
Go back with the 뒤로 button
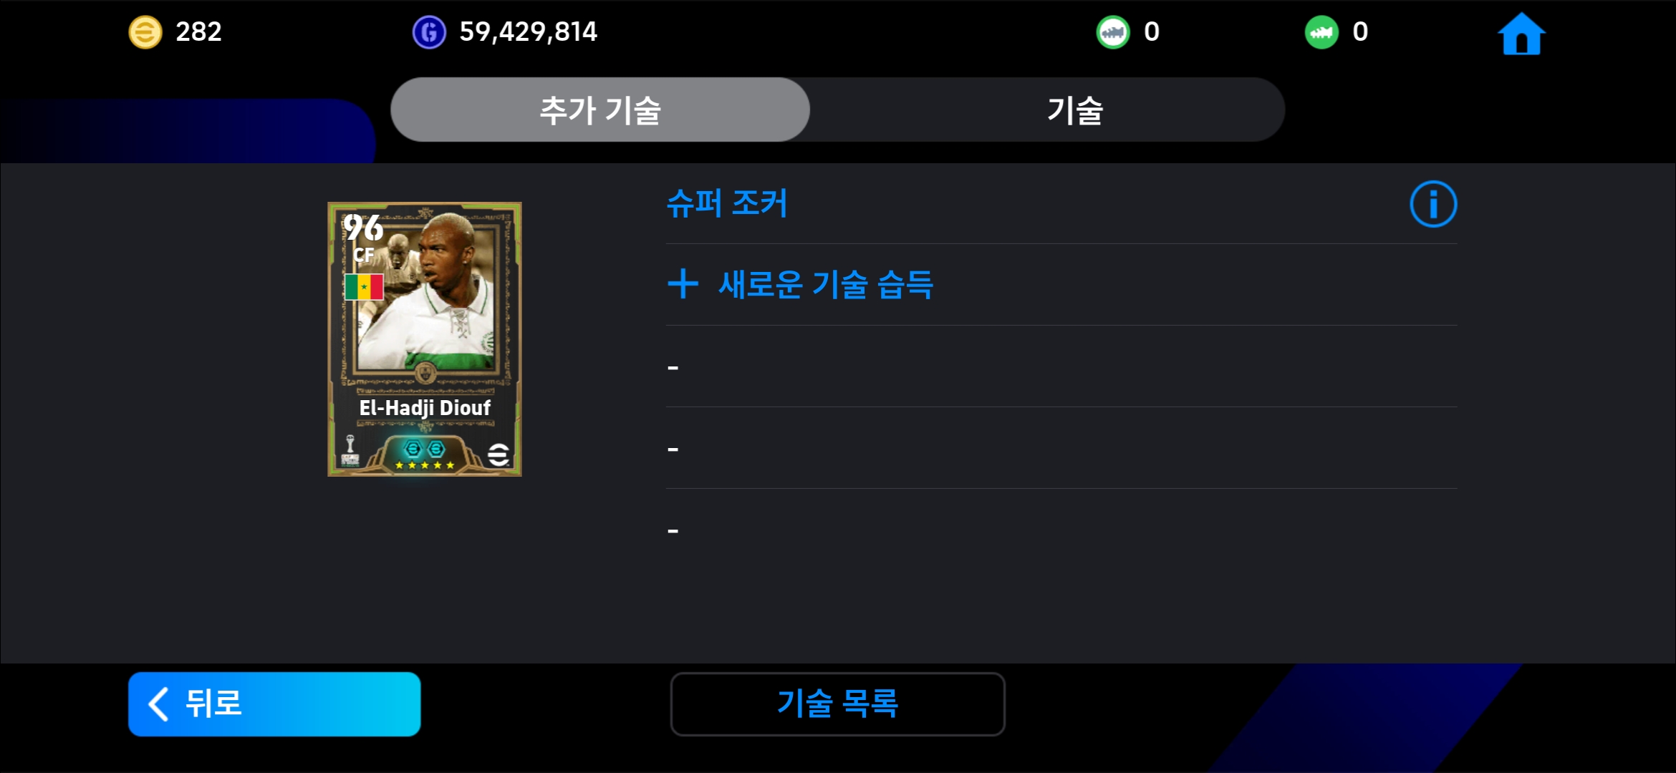click(x=274, y=704)
